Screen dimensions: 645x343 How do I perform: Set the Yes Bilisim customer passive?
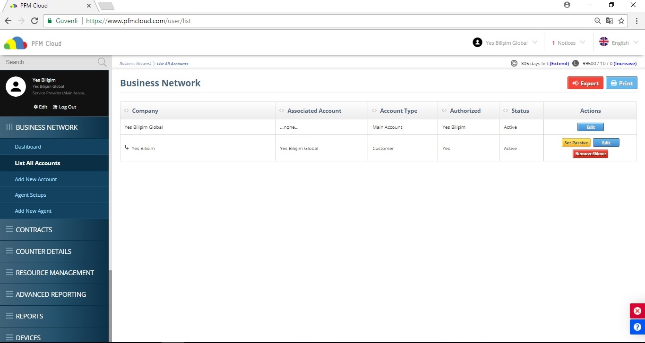point(576,143)
